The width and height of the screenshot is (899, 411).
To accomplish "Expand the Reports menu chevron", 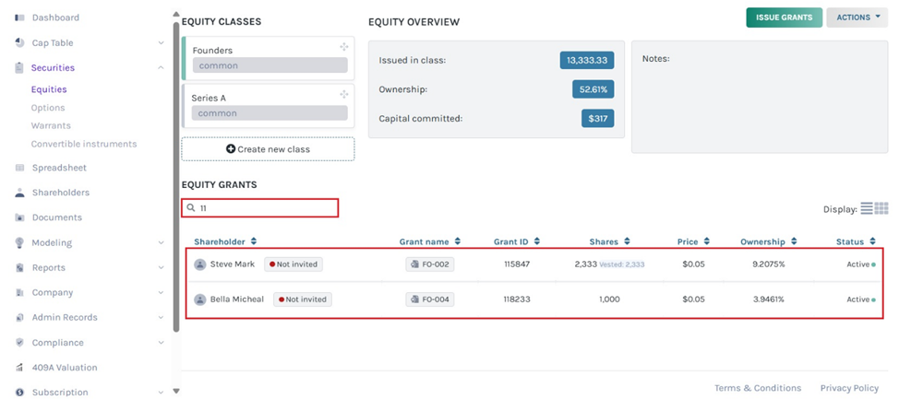I will click(x=161, y=267).
